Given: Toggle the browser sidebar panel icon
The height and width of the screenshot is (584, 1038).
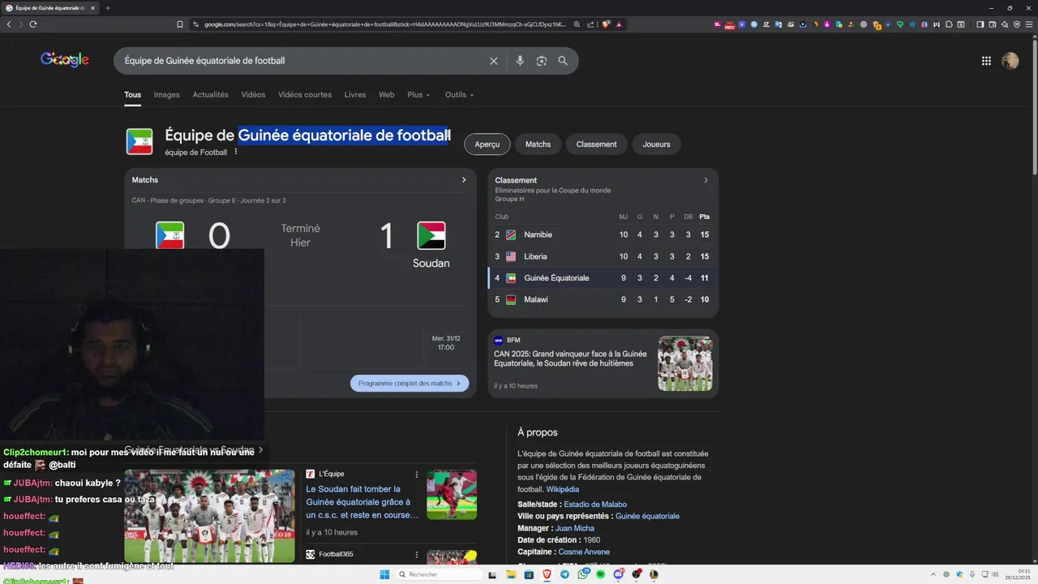Looking at the screenshot, I should tap(980, 24).
